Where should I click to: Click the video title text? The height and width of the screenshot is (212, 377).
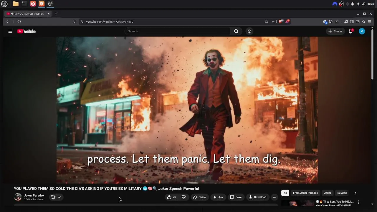point(106,189)
